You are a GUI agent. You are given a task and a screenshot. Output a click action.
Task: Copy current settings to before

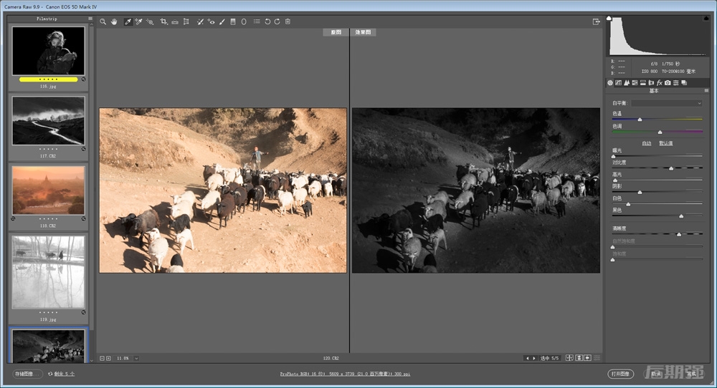(x=588, y=358)
